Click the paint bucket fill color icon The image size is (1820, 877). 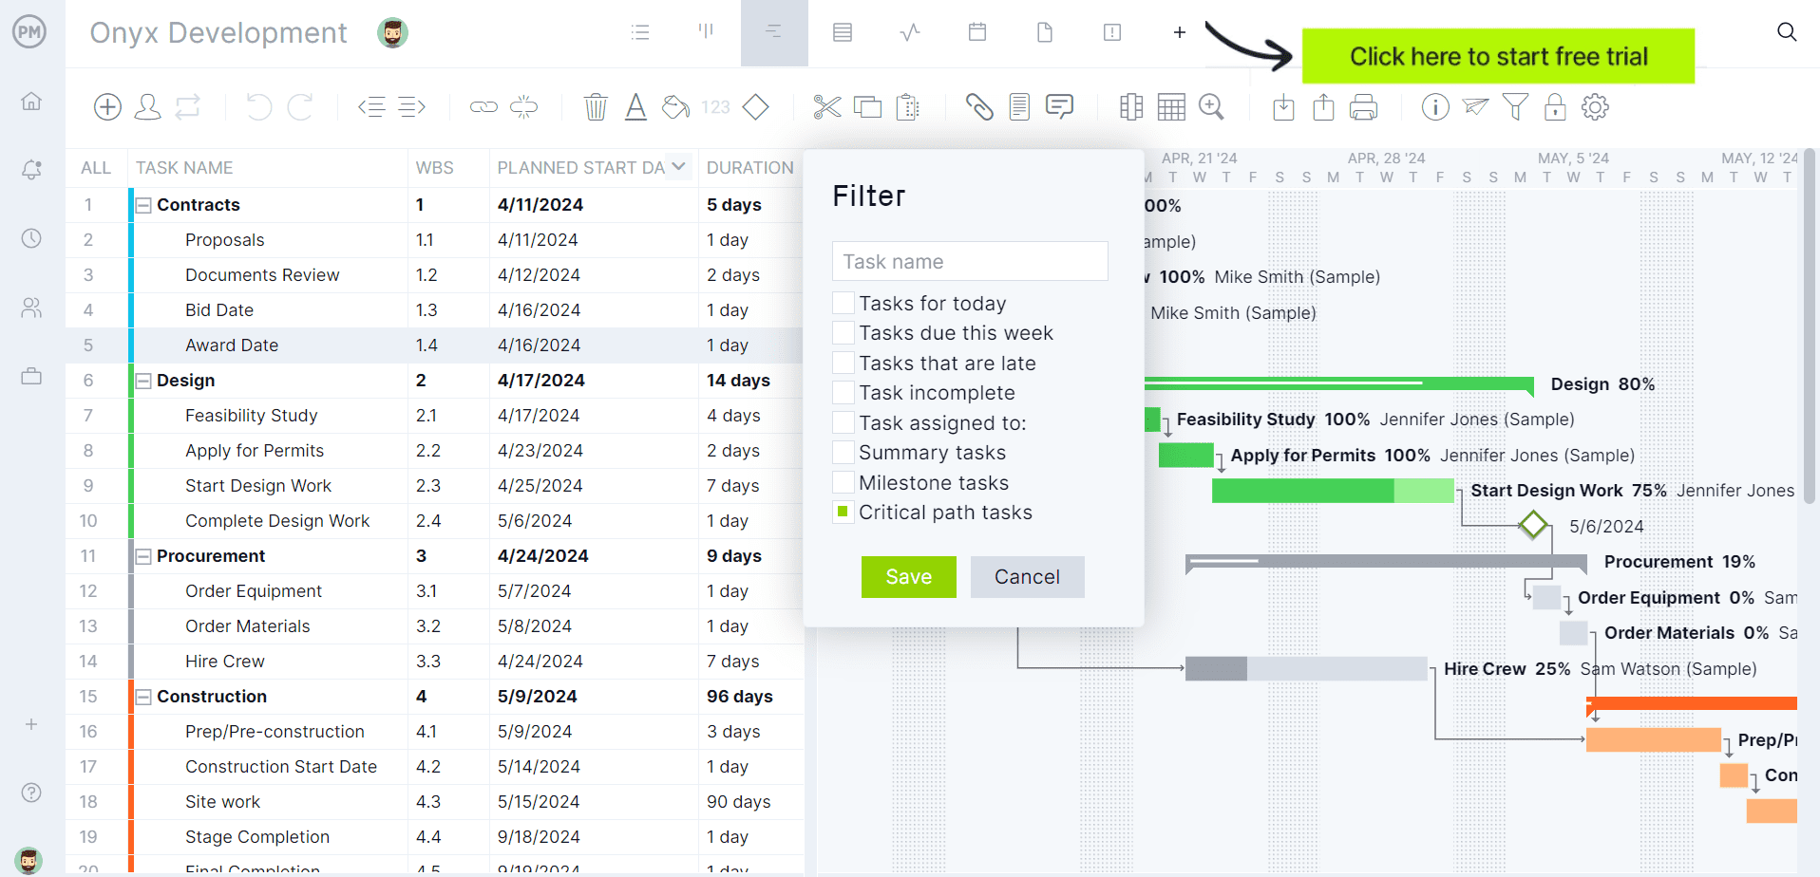[675, 107]
